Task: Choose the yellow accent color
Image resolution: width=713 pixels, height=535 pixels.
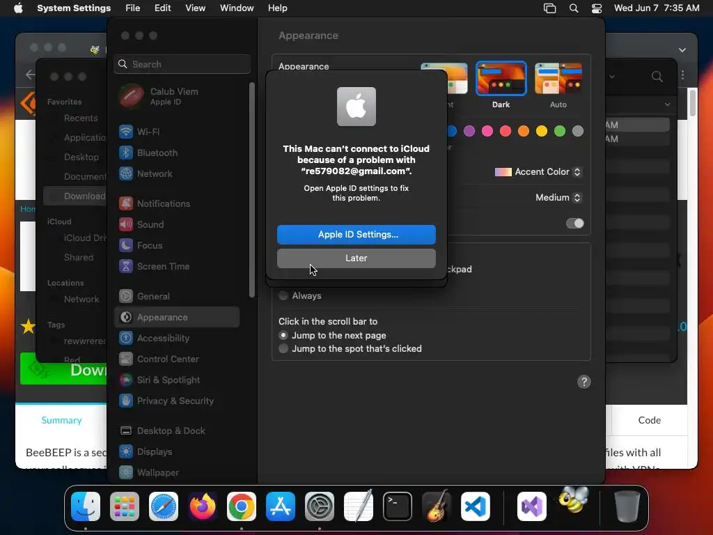Action: (x=542, y=131)
